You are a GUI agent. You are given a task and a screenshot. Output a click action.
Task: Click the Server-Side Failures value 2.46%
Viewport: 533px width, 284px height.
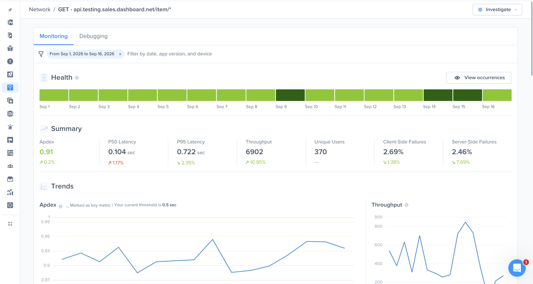(x=462, y=152)
